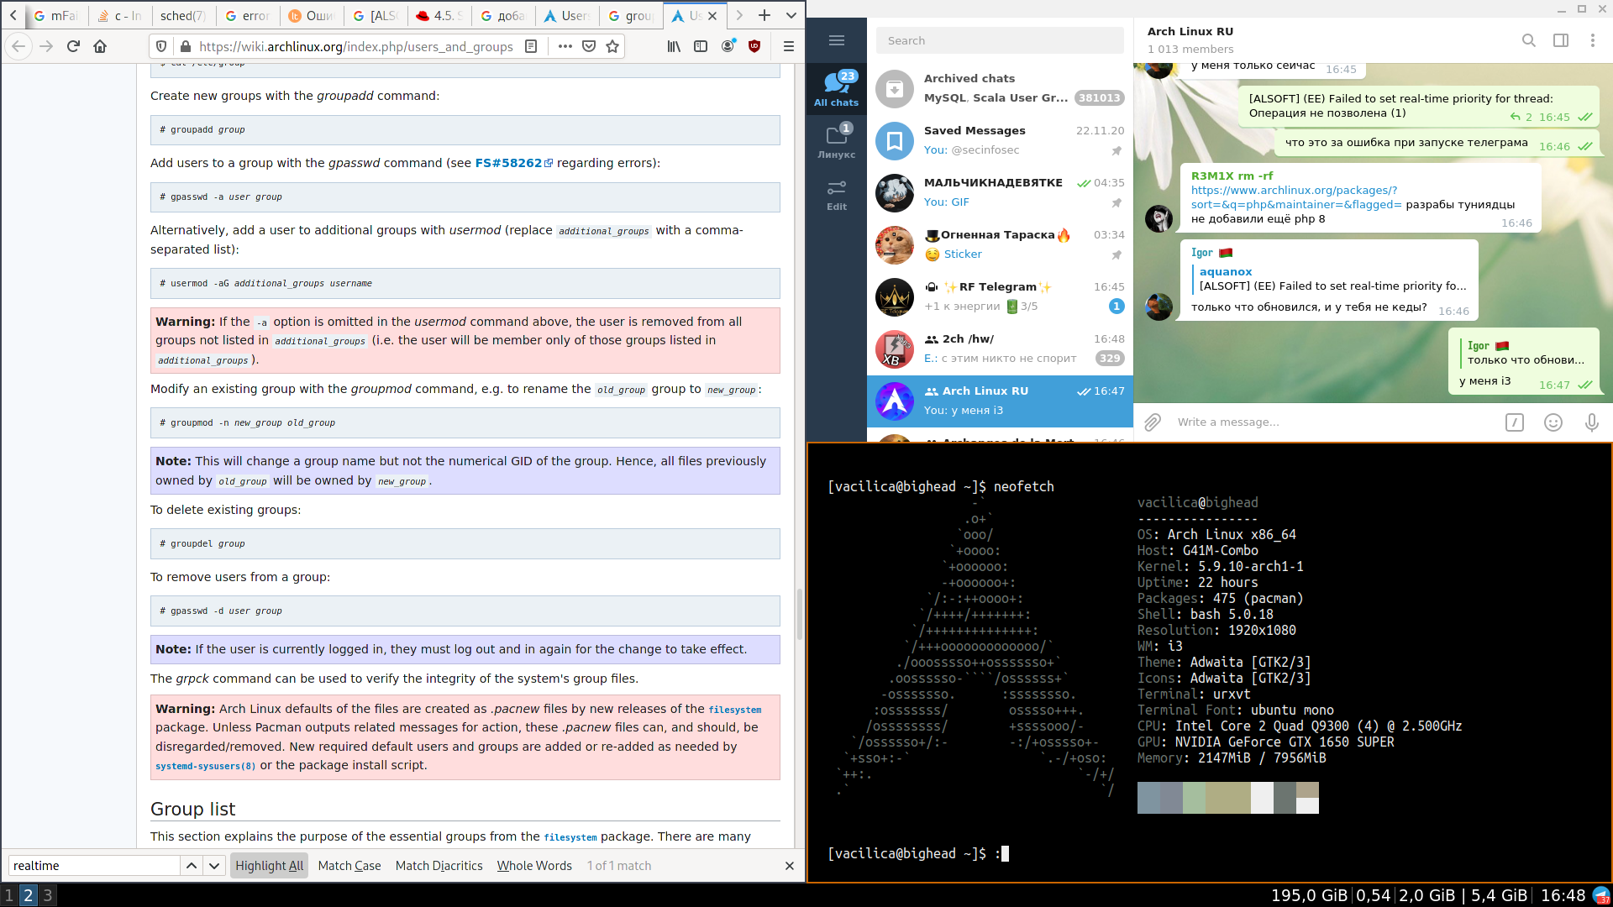The image size is (1613, 907).
Task: Open RF Telegram chat
Action: coord(1000,296)
